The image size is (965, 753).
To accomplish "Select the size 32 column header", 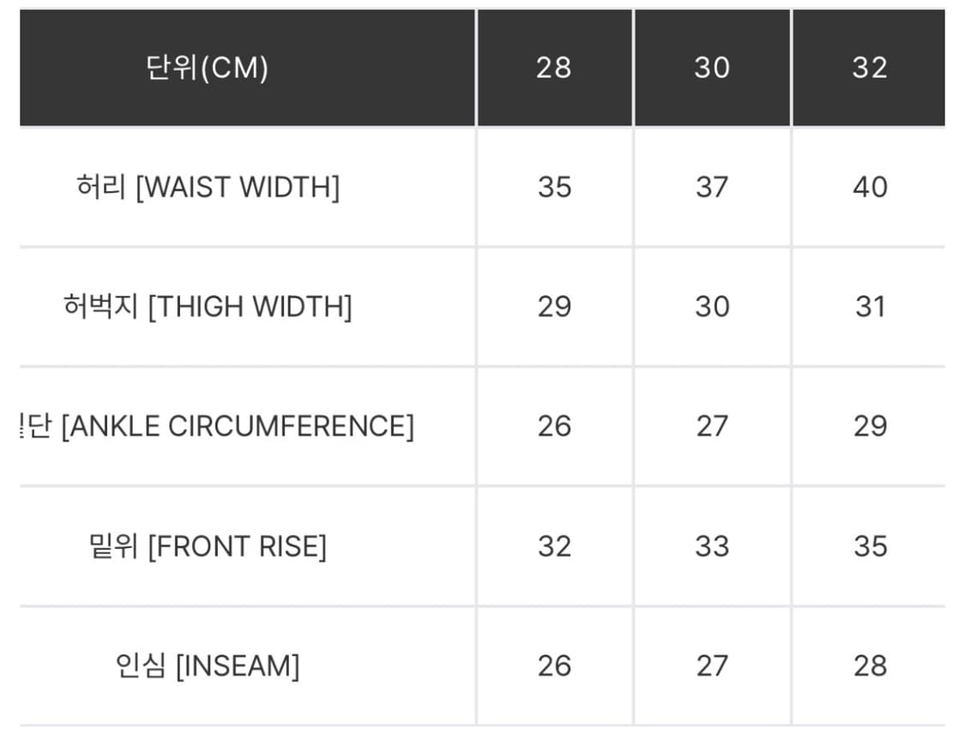I will pyautogui.click(x=869, y=68).
